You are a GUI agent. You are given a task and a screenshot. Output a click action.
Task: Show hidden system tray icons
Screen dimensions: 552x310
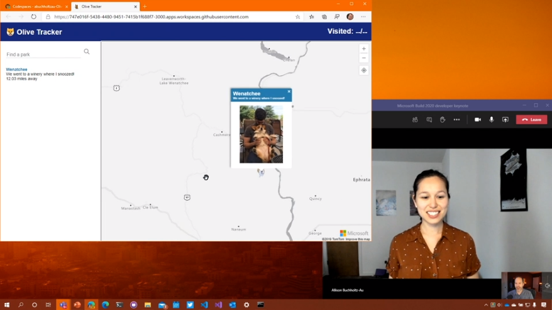click(x=486, y=305)
